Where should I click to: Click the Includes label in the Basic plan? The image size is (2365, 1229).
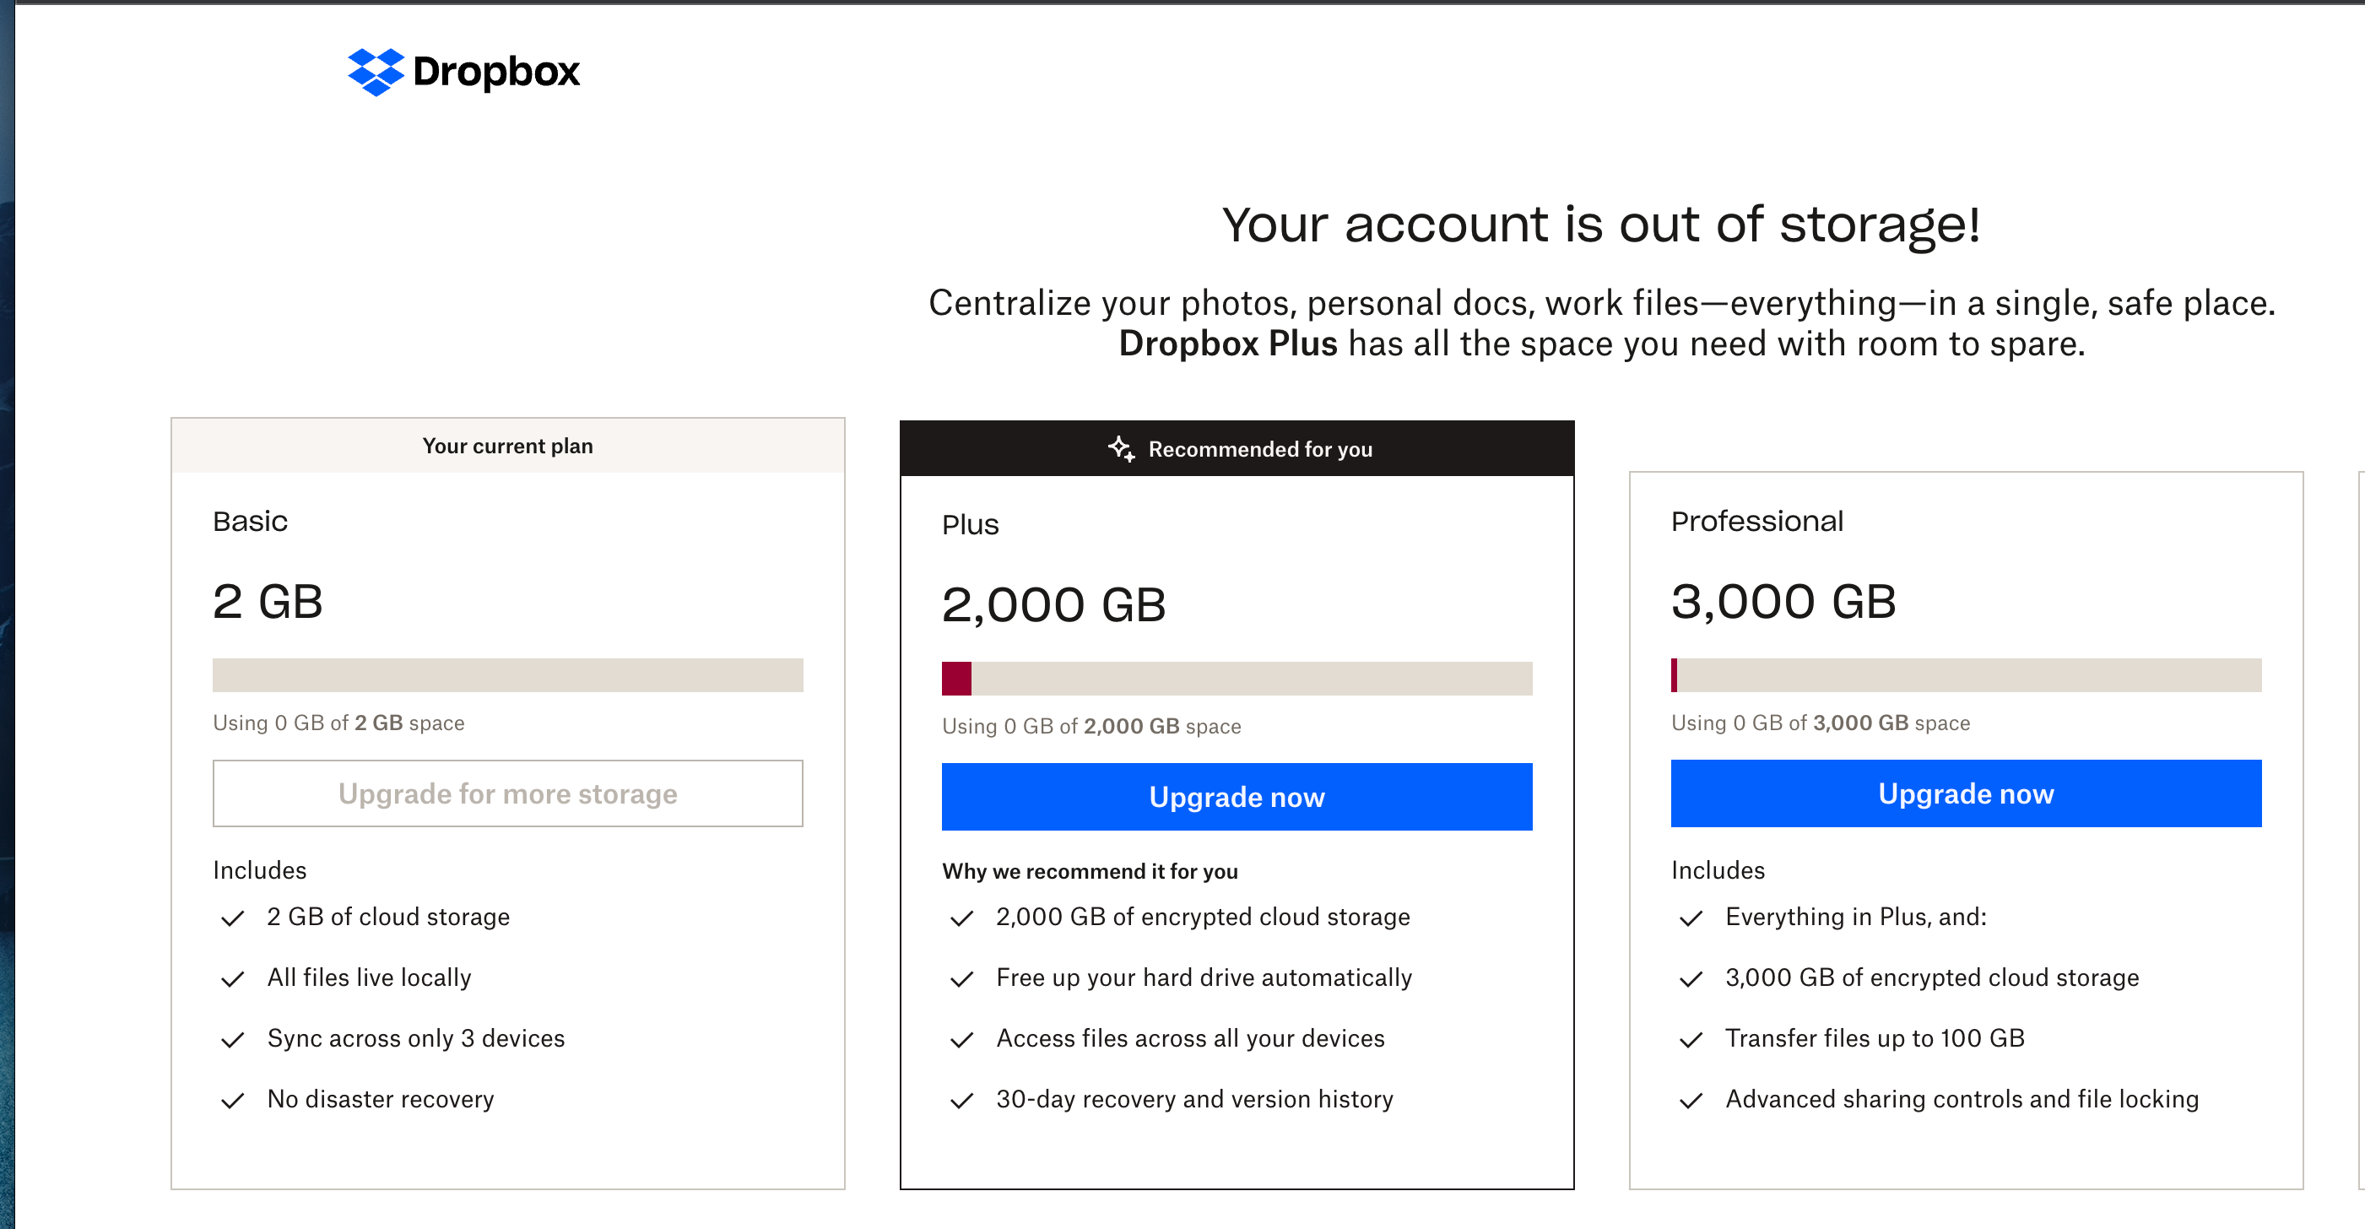pyautogui.click(x=260, y=870)
